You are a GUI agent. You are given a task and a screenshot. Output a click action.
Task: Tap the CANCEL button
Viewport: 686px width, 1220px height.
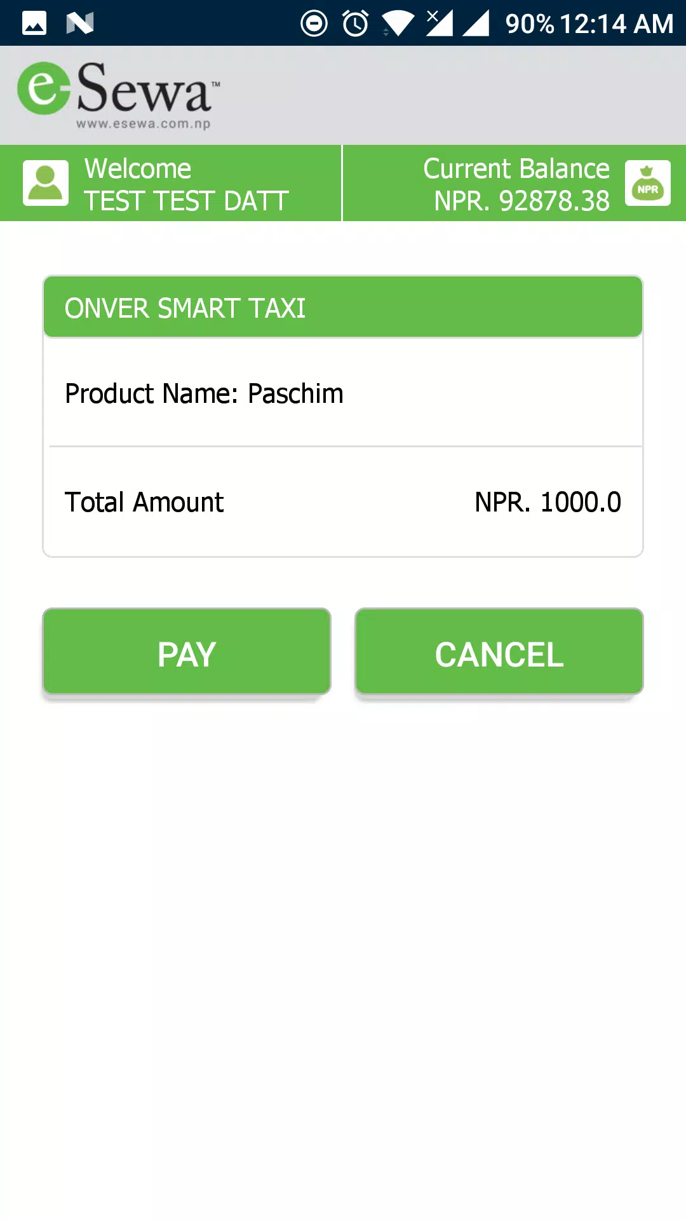(499, 652)
